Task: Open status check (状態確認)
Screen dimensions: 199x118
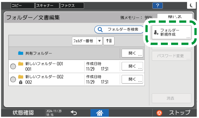Action: 23,113
